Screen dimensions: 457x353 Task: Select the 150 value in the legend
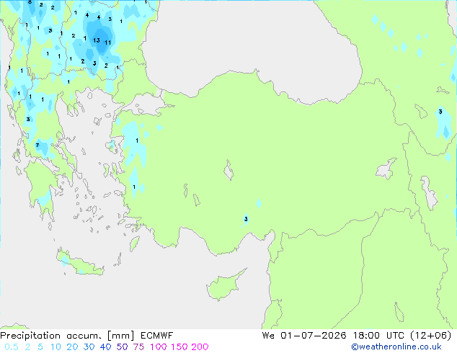pyautogui.click(x=179, y=347)
